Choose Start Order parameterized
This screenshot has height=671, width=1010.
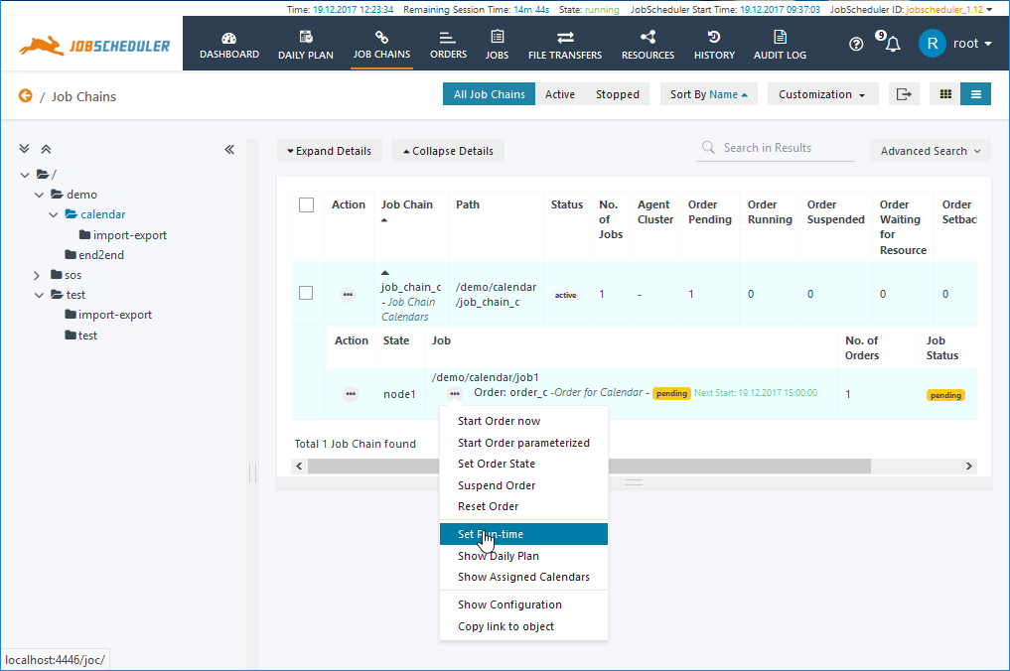(x=523, y=443)
